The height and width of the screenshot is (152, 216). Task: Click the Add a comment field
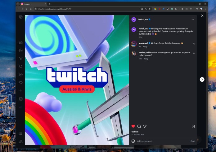(x=163, y=141)
